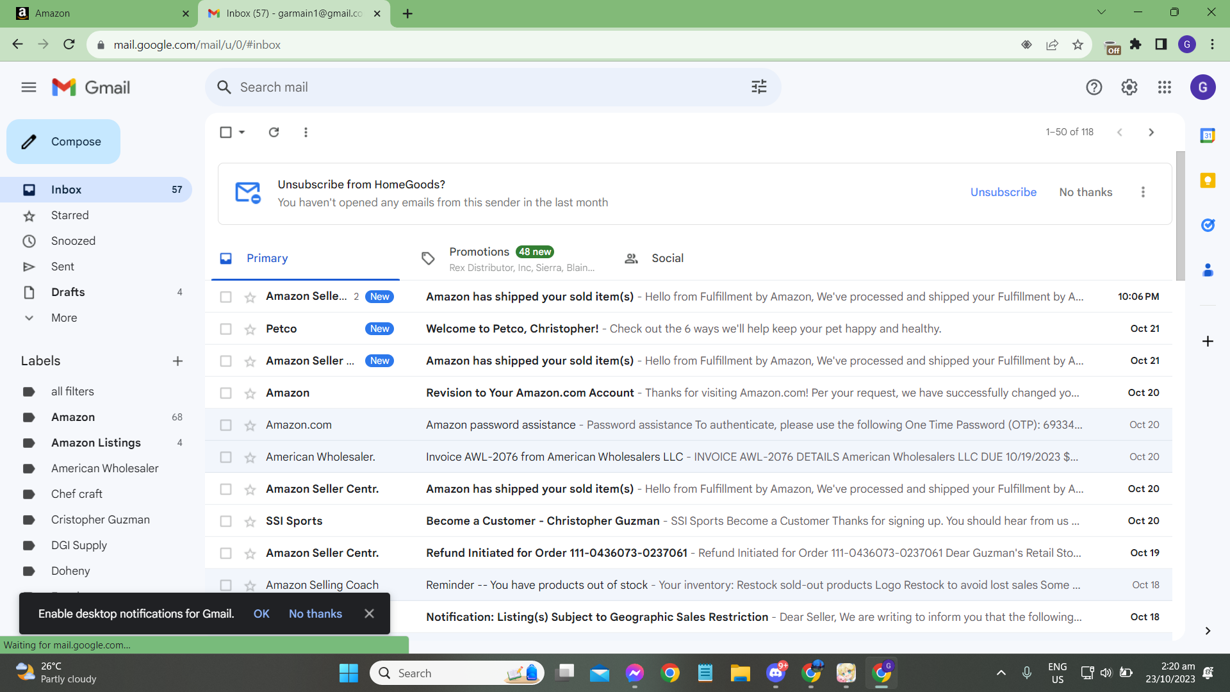Open Gmail Support help icon
This screenshot has width=1230, height=692.
1094,87
